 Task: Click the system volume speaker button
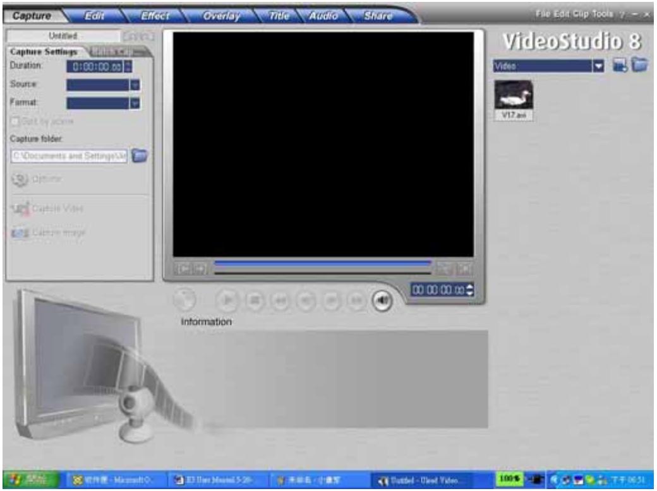point(382,300)
